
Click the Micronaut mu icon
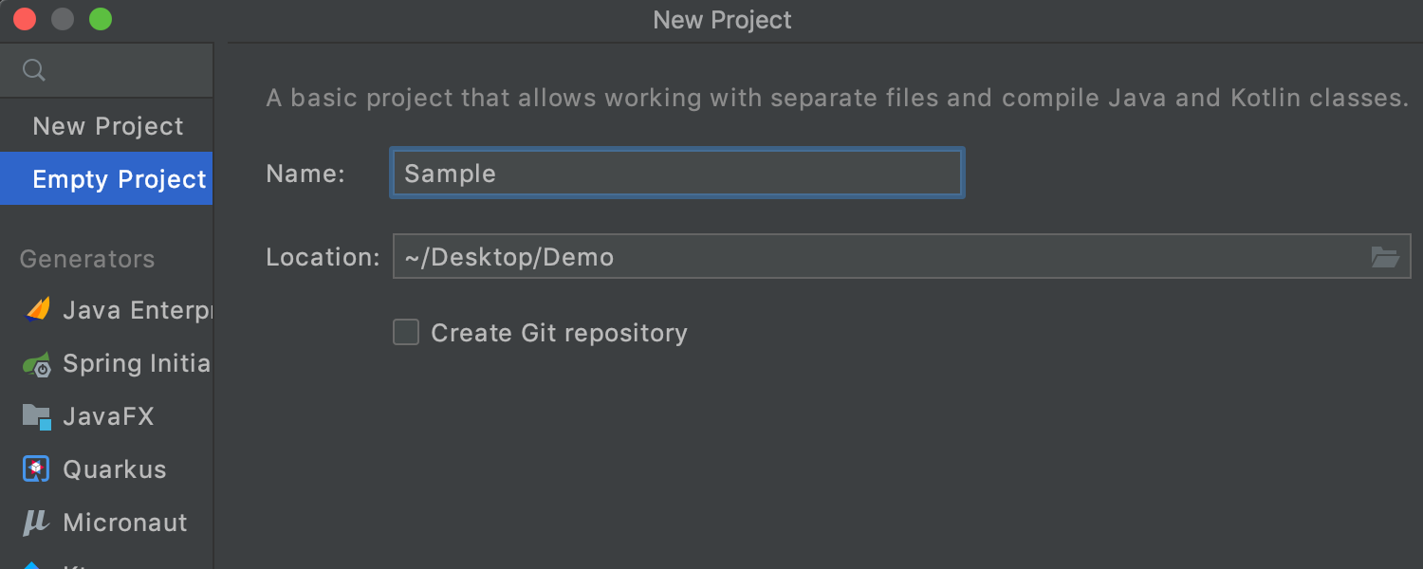(x=36, y=523)
